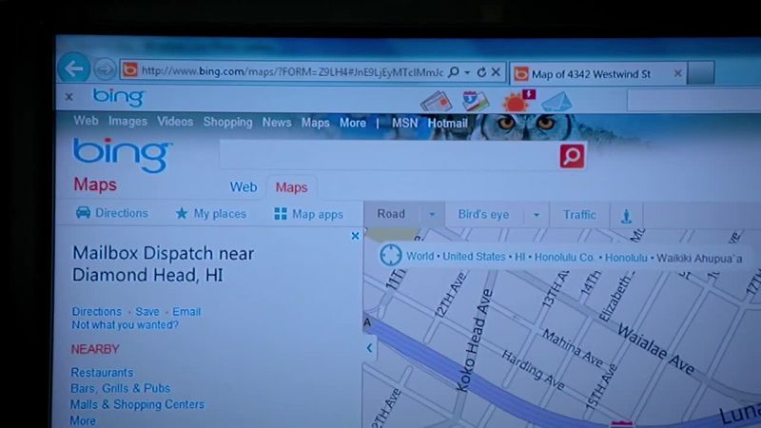Select the red Maps search tab
Screen dimensions: 761x428
pos(292,187)
